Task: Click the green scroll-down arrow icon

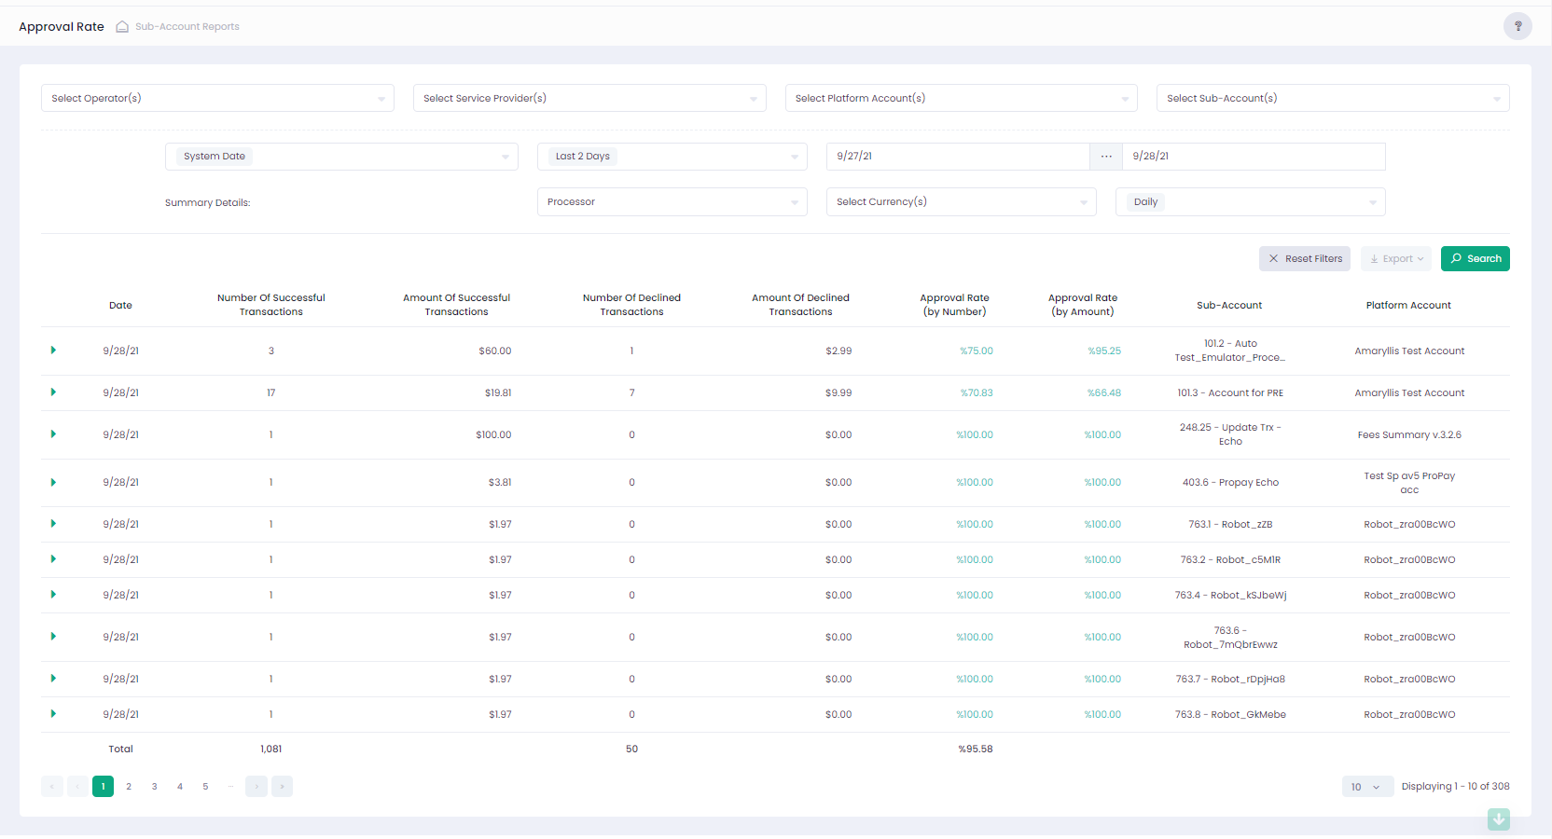Action: [x=1498, y=819]
